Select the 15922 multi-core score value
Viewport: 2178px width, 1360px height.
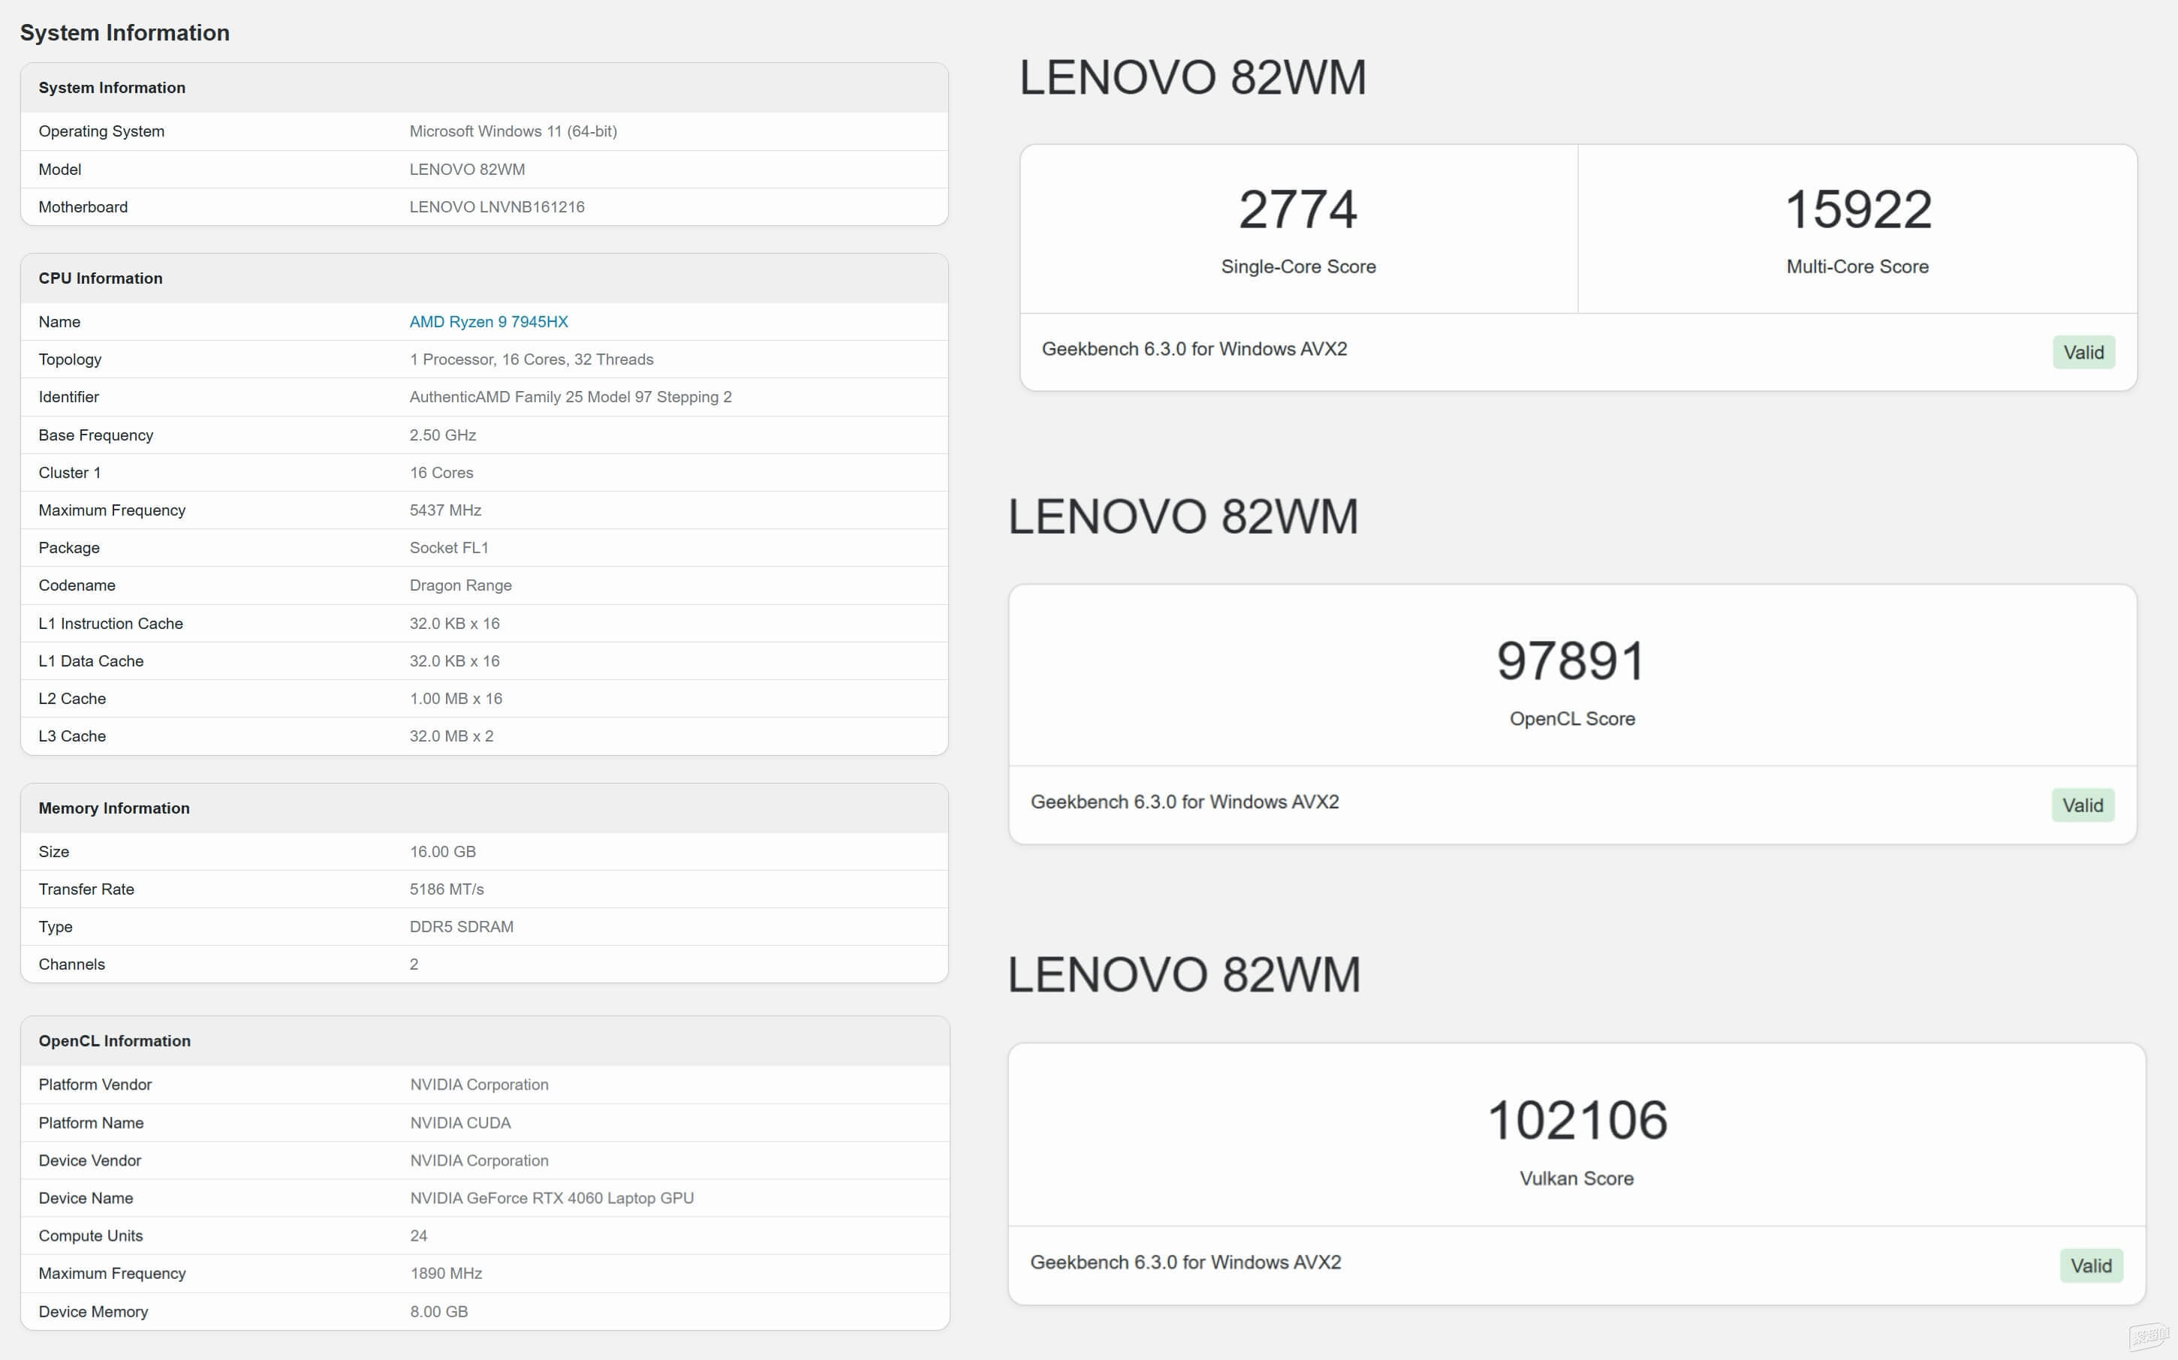point(1857,209)
